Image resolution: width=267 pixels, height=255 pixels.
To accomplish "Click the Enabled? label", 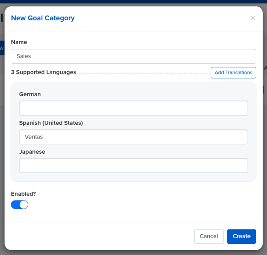I will (23, 194).
